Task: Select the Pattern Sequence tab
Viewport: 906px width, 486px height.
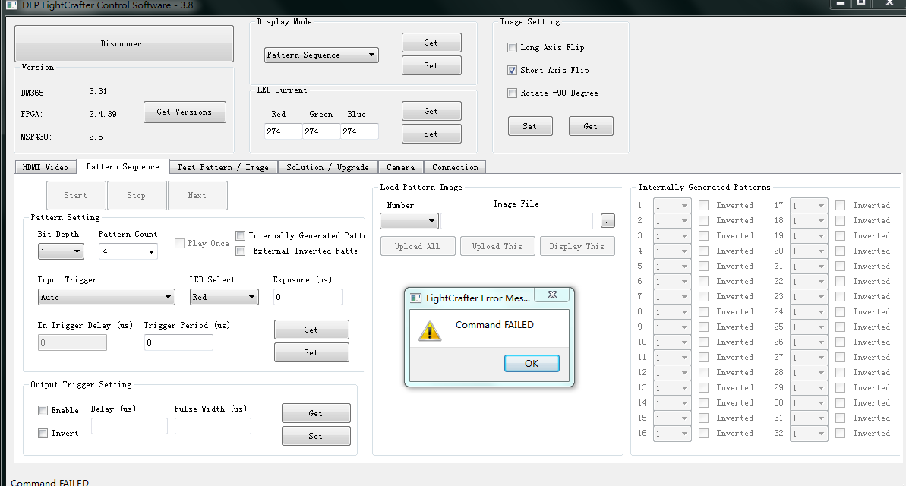Action: pos(123,166)
